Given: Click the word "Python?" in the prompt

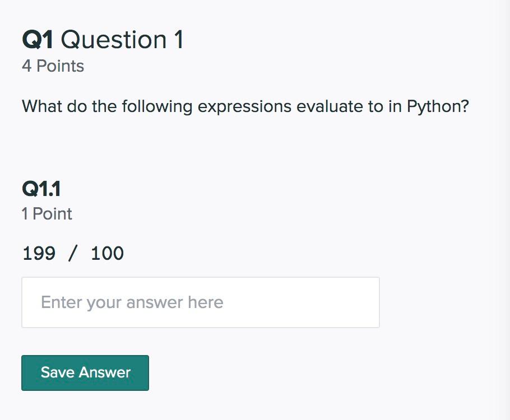Looking at the screenshot, I should pyautogui.click(x=438, y=106).
